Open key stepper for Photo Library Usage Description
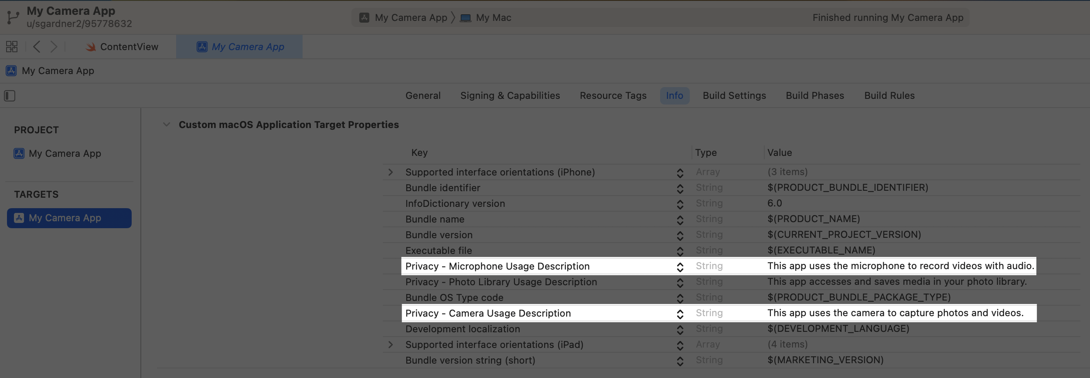This screenshot has height=378, width=1090. click(680, 283)
